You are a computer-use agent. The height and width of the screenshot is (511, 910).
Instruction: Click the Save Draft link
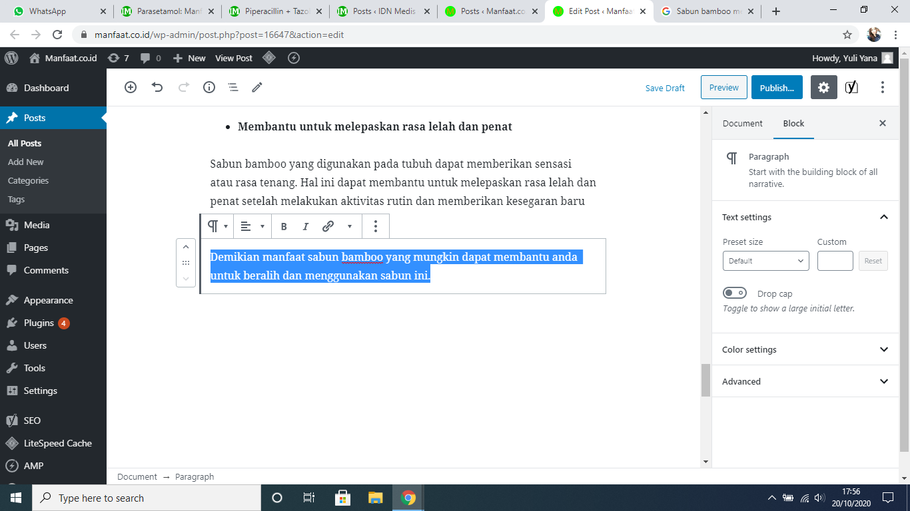pyautogui.click(x=665, y=88)
